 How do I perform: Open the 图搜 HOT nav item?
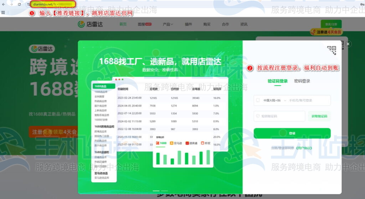click(x=145, y=24)
